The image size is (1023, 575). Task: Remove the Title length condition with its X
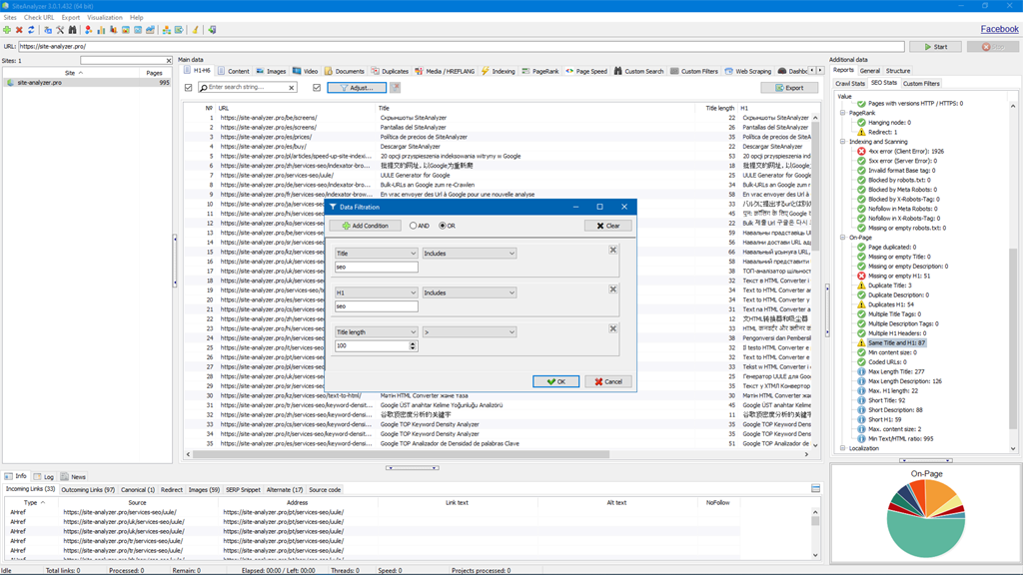point(612,328)
